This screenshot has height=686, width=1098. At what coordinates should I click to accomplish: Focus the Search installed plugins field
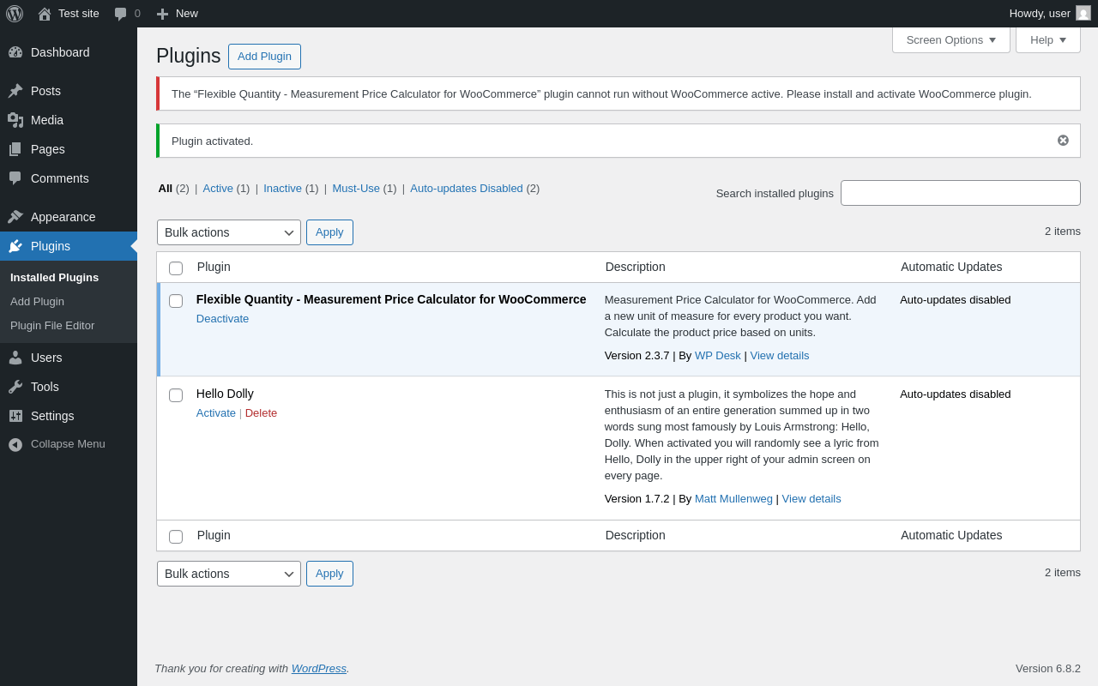[961, 193]
